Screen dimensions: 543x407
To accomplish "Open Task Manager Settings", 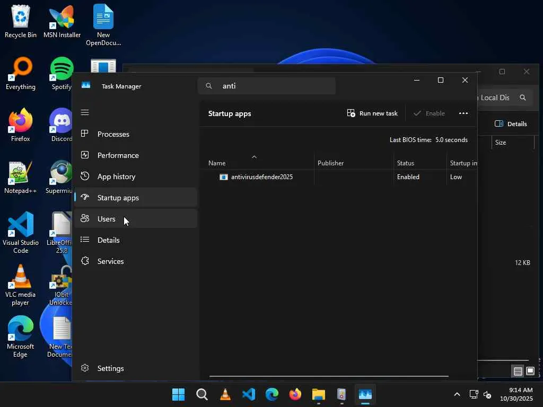I will pyautogui.click(x=110, y=368).
